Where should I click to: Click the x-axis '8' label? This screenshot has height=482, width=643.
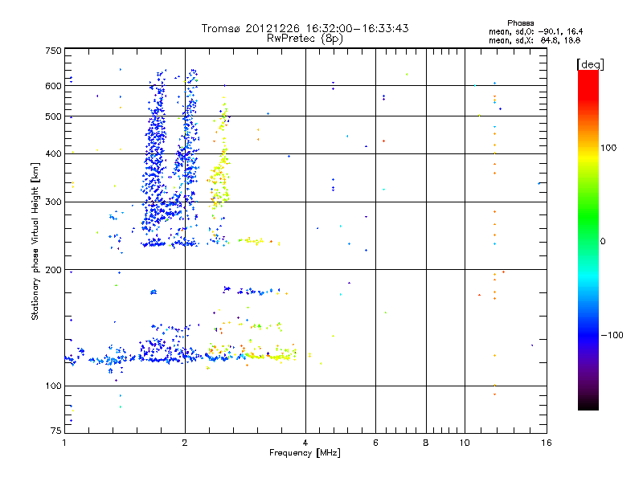click(426, 443)
